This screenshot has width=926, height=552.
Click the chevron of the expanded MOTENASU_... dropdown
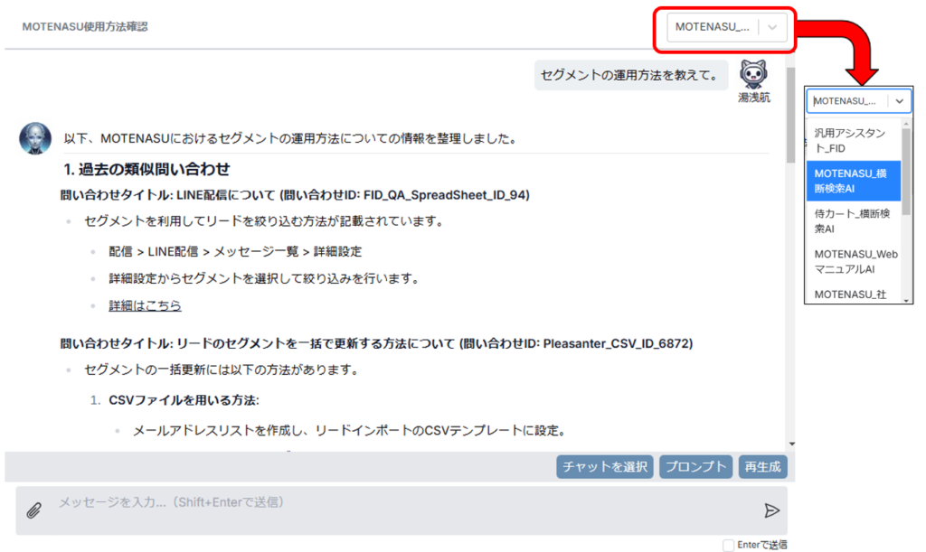tap(899, 101)
